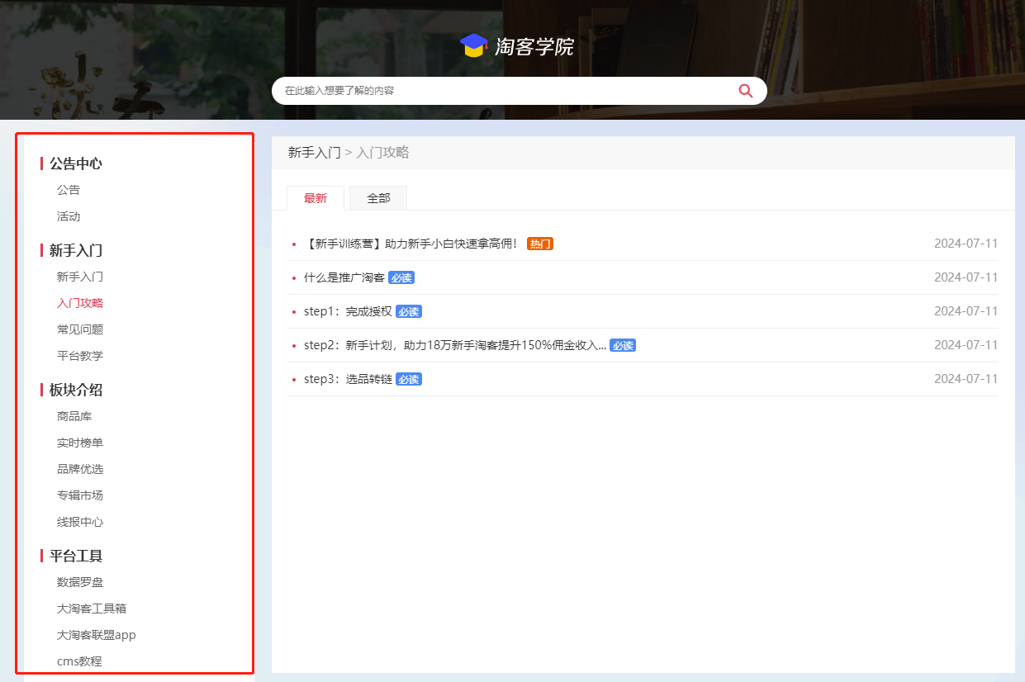Viewport: 1025px width, 682px height.
Task: Click 新手入门 in the breadcrumb
Action: [x=314, y=152]
